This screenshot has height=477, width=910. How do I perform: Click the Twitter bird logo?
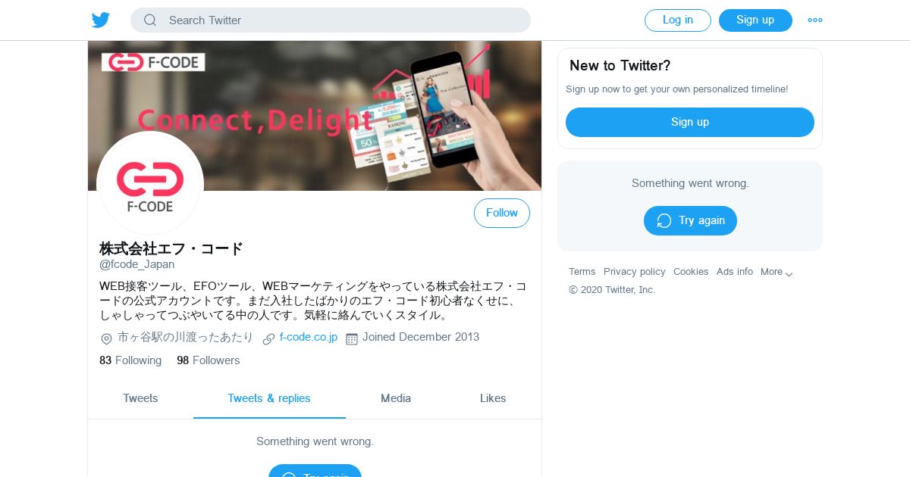101,20
